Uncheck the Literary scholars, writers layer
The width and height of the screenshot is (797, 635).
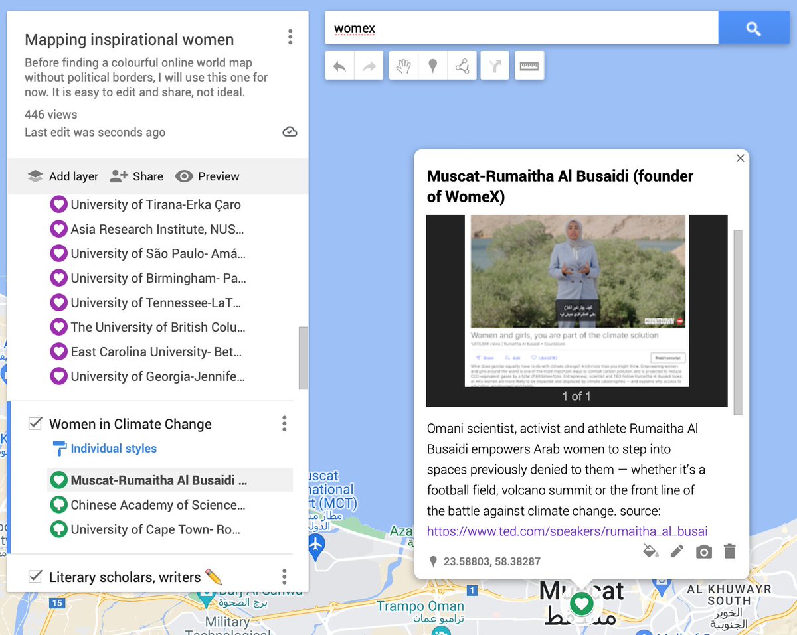coord(35,577)
